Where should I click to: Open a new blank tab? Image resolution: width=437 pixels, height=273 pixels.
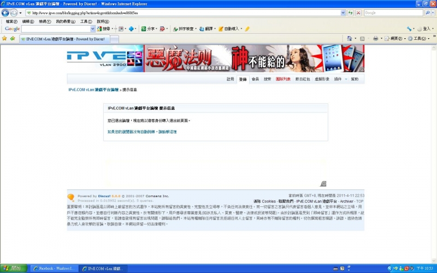pos(114,39)
